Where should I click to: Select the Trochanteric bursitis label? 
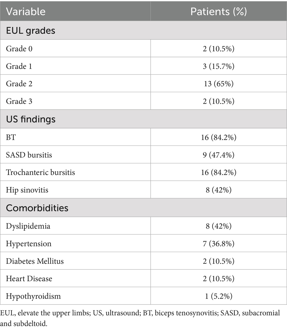[x=40, y=172]
